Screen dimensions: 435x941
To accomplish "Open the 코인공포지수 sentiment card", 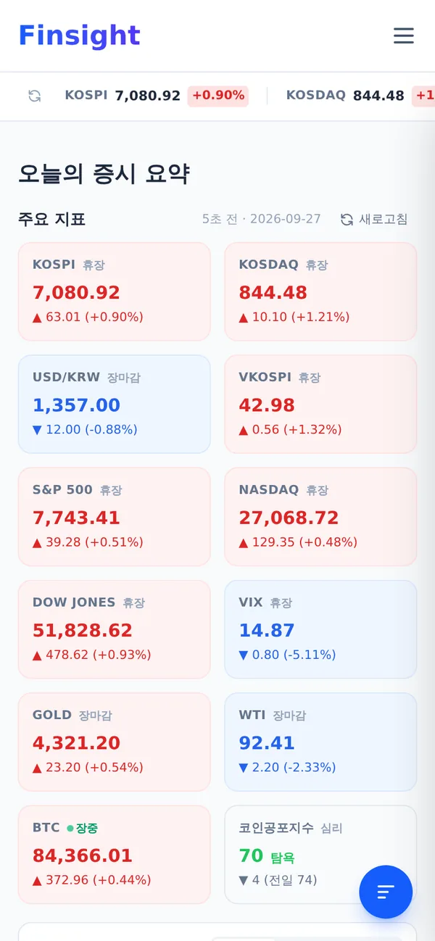I will (320, 855).
